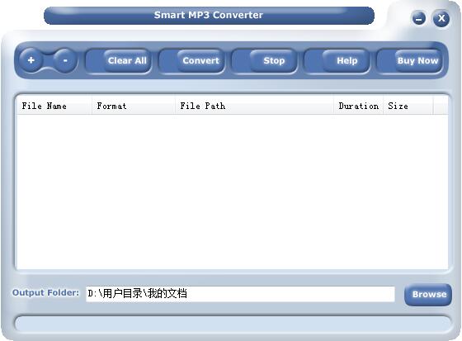Image resolution: width=462 pixels, height=341 pixels.
Task: Click the Smart MP3 Converter title bar
Action: (x=209, y=16)
